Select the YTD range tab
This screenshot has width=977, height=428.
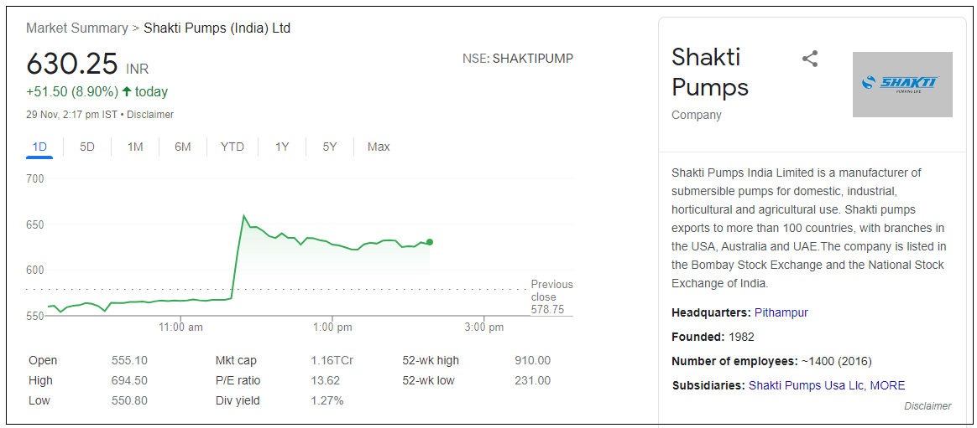[x=232, y=147]
